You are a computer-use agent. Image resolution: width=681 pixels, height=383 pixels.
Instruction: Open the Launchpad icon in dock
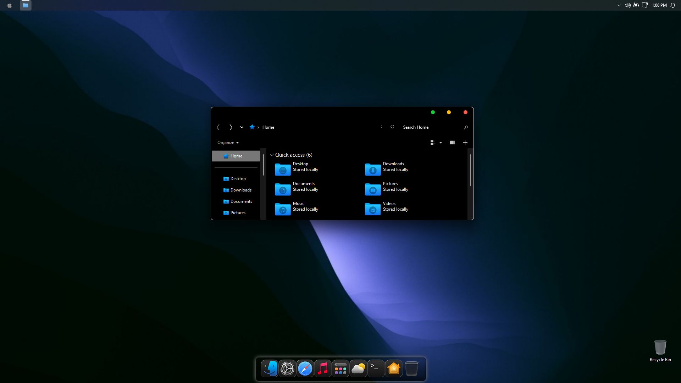340,369
